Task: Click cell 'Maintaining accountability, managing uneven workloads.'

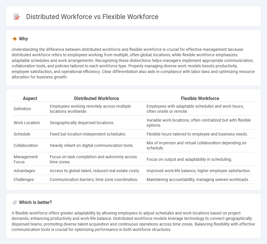Action: coord(200,180)
